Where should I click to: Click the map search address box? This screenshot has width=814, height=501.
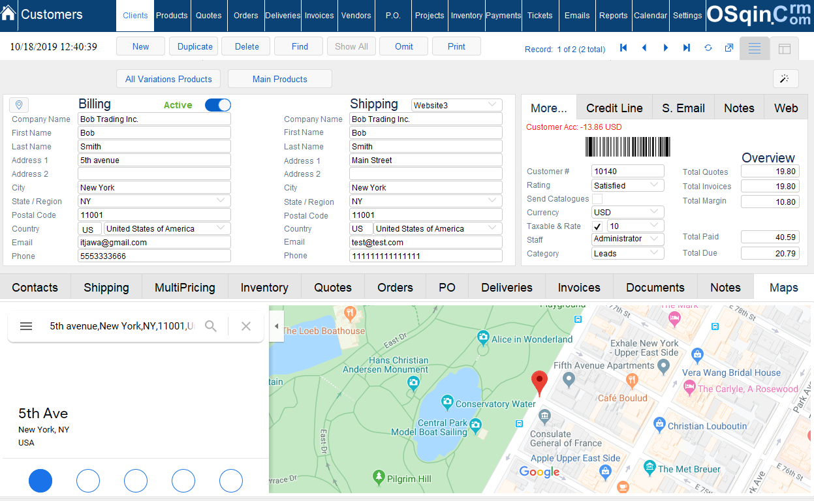coord(121,326)
